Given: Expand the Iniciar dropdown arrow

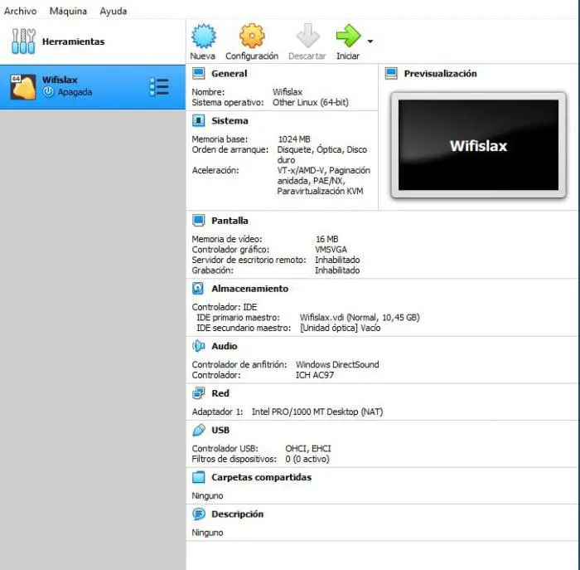Looking at the screenshot, I should tap(370, 41).
